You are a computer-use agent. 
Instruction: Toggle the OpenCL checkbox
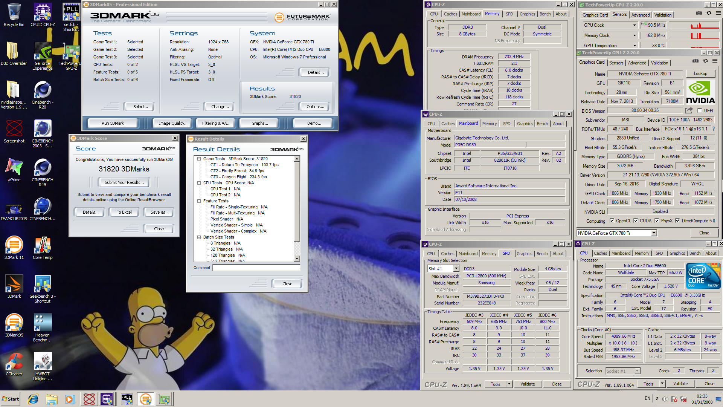pos(612,221)
